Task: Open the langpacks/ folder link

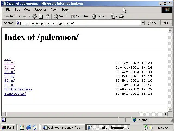Action: point(15,94)
